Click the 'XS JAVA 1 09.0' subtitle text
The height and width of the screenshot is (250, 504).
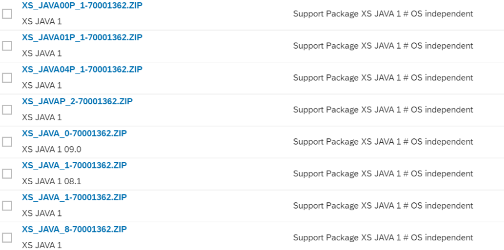(x=51, y=149)
